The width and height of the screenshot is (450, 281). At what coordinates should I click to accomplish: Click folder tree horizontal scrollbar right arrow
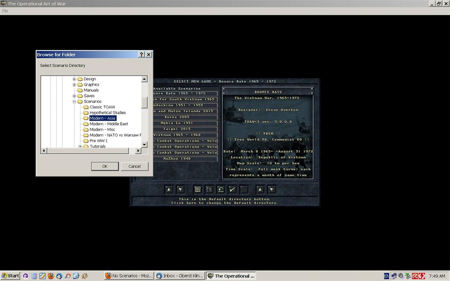tap(138, 151)
